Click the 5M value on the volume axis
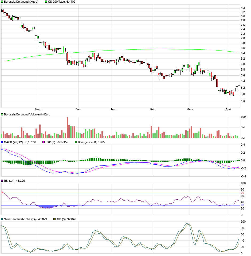This screenshot has height=256, width=251. 243,127
